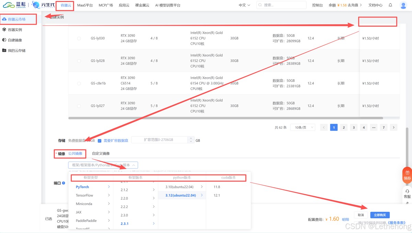Open the MaaS平台 top menu item
412x233 pixels.
85,5
